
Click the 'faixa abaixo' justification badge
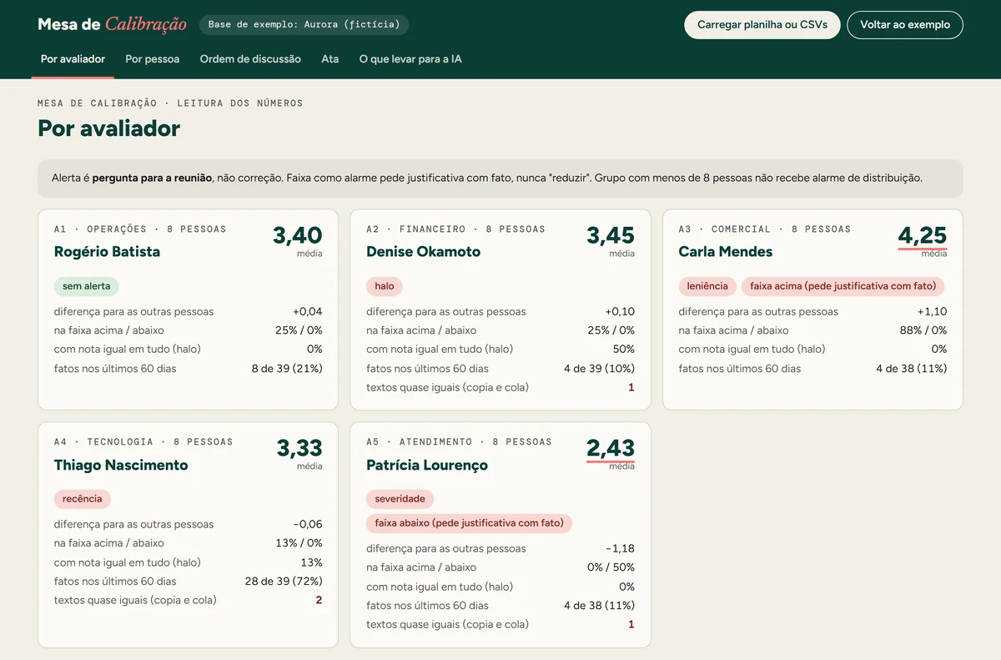(469, 523)
